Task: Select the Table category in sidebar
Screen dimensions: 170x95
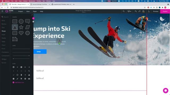Action: point(3,42)
